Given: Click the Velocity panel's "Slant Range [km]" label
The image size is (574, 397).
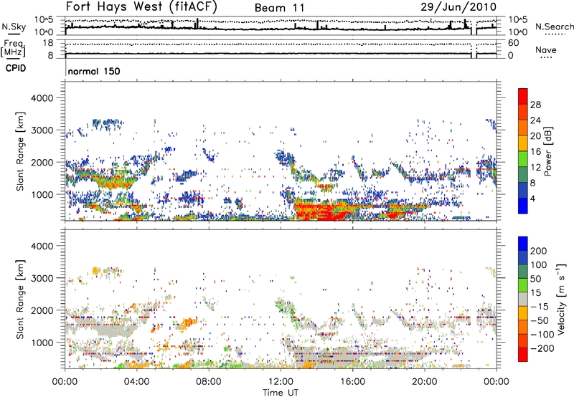Looking at the screenshot, I should pos(20,300).
